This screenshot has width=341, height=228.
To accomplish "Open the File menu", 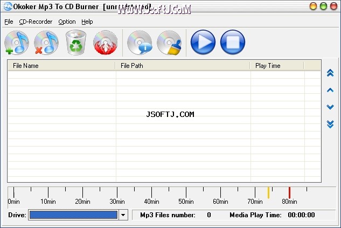I will (x=9, y=22).
